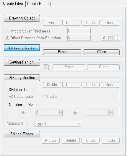Click the region polygon selection icon
This screenshot has width=127, height=156.
pyautogui.click(x=46, y=67)
